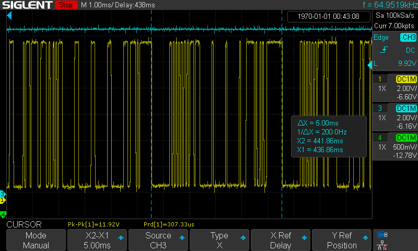Viewport: 418px width, 251px height.
Task: Click the USB drive status icon
Action: [x=382, y=235]
